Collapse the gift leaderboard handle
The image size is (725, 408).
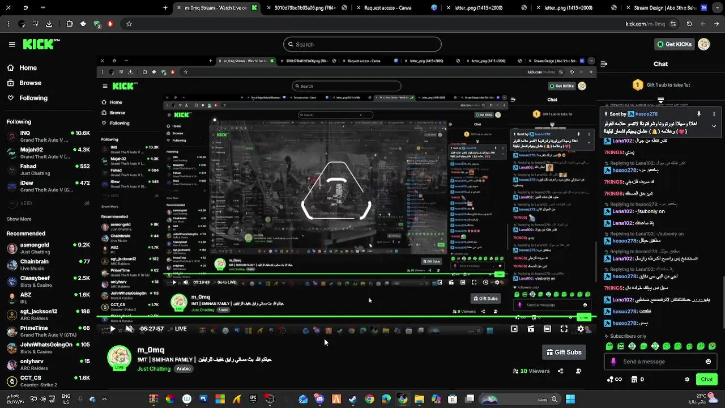(660, 100)
